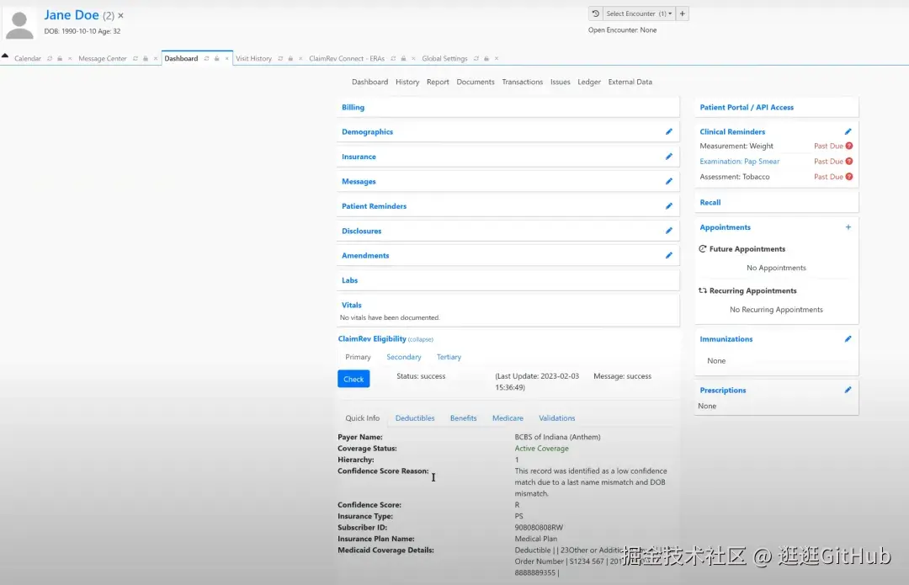The height and width of the screenshot is (585, 909).
Task: Switch to the Benefits tab
Action: [463, 418]
